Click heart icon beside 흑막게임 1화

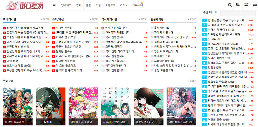click(x=152, y=28)
